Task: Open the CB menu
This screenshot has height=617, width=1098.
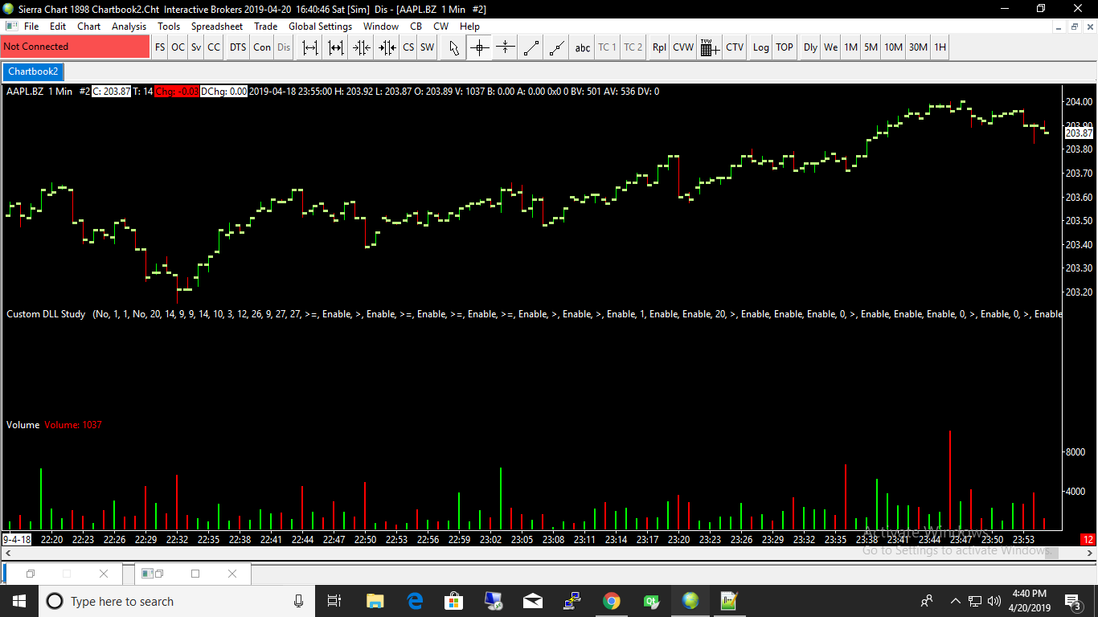Action: 416,27
